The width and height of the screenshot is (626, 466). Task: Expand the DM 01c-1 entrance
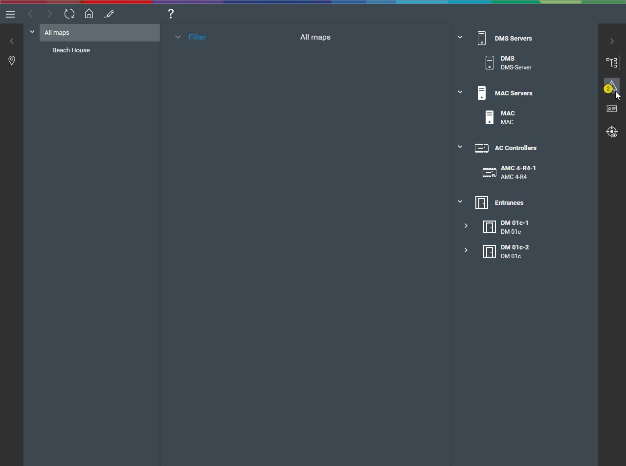click(x=466, y=226)
